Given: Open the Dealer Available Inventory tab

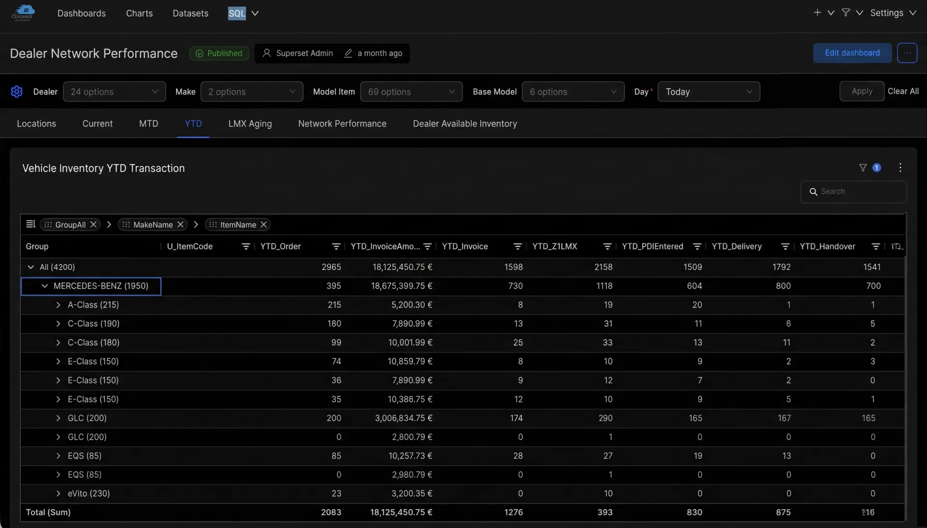Looking at the screenshot, I should (465, 123).
